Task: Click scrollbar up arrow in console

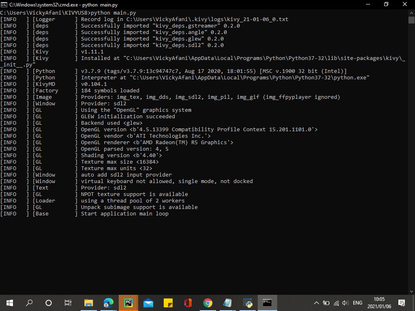Action: point(411,13)
